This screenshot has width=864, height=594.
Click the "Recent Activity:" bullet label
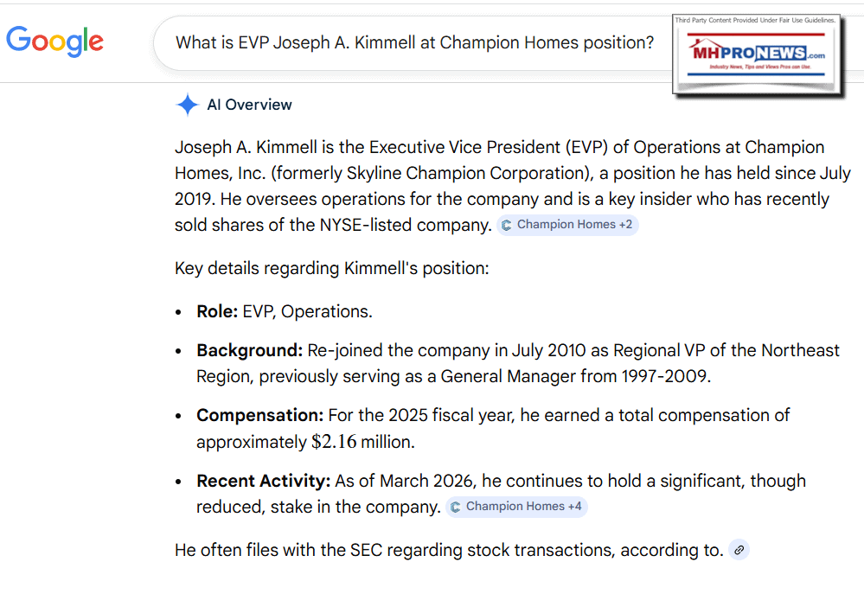click(x=263, y=481)
